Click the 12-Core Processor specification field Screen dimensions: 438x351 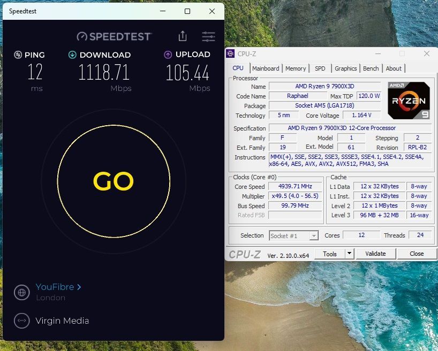pyautogui.click(x=350, y=128)
